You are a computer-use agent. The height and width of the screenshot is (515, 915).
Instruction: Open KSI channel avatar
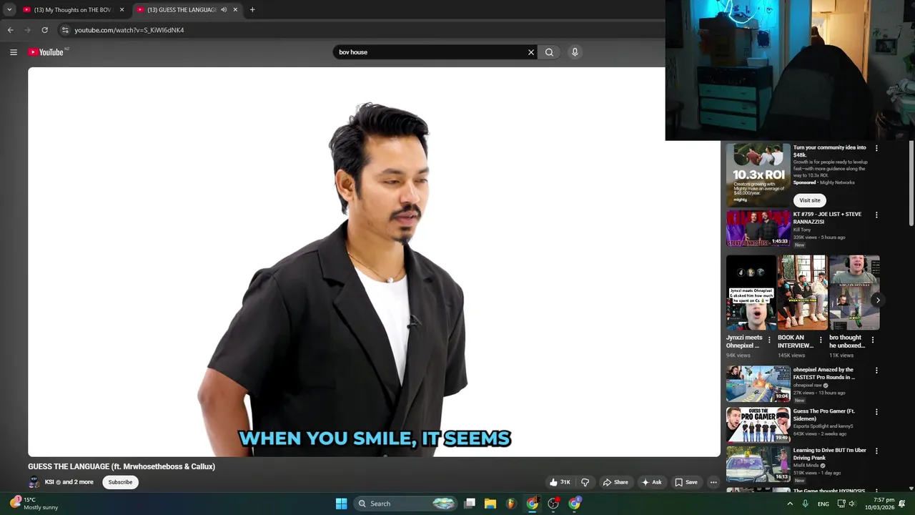point(34,482)
